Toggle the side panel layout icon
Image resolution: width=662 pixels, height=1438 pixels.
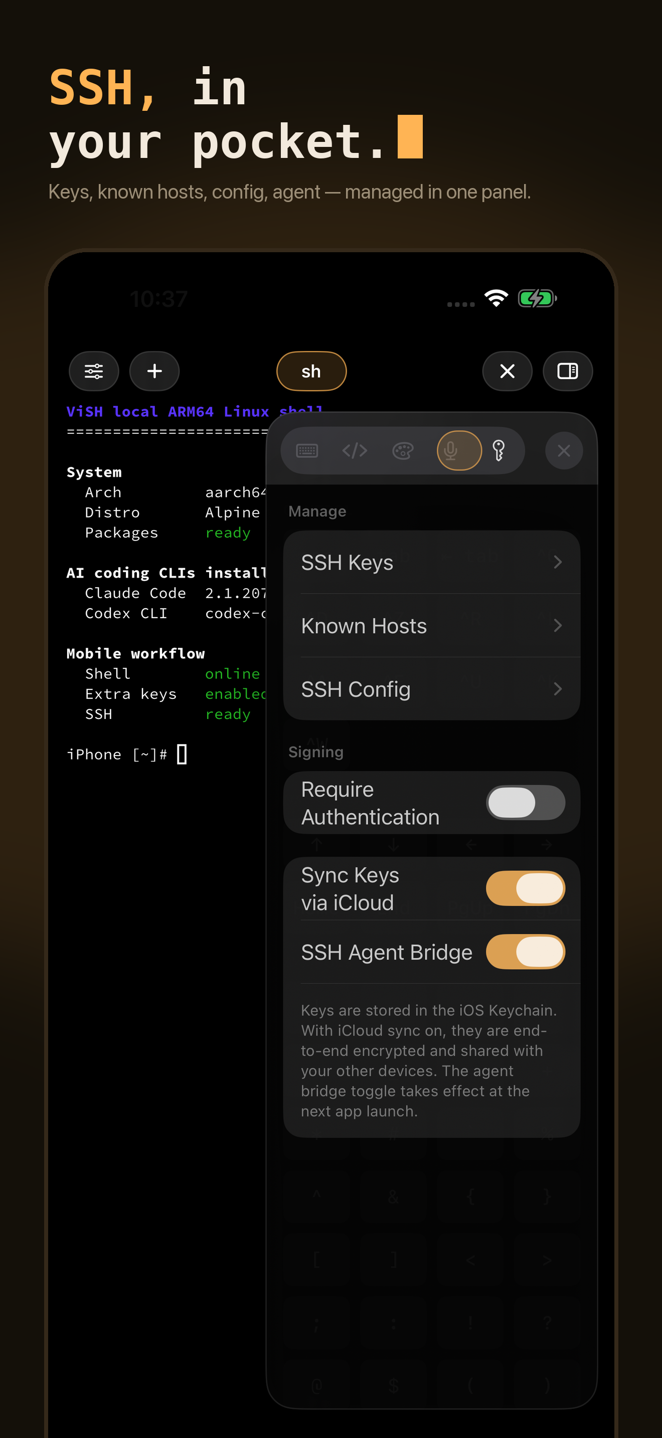(568, 371)
